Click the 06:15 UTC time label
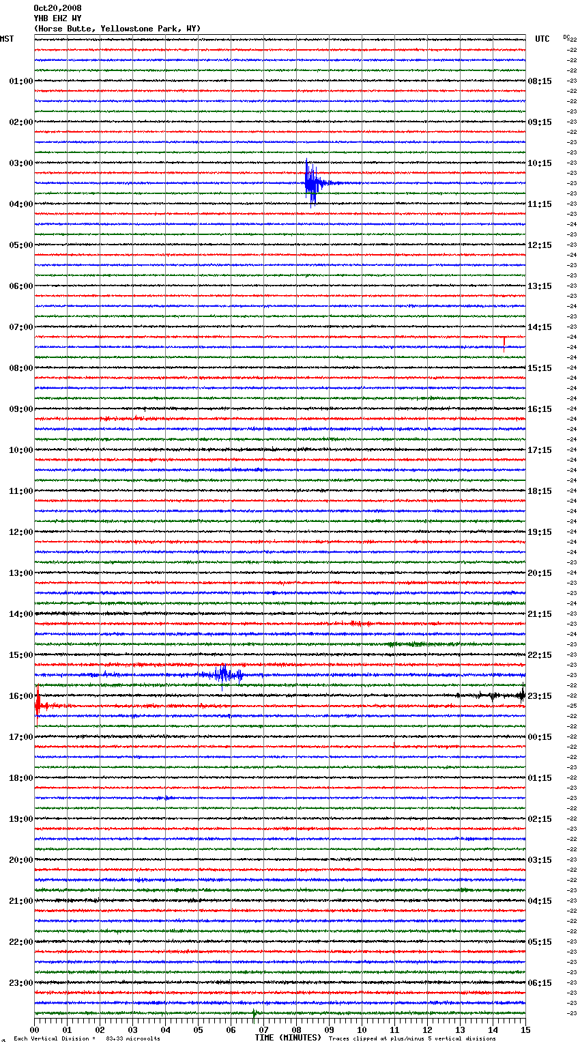This screenshot has width=580, height=1048. coord(540,983)
